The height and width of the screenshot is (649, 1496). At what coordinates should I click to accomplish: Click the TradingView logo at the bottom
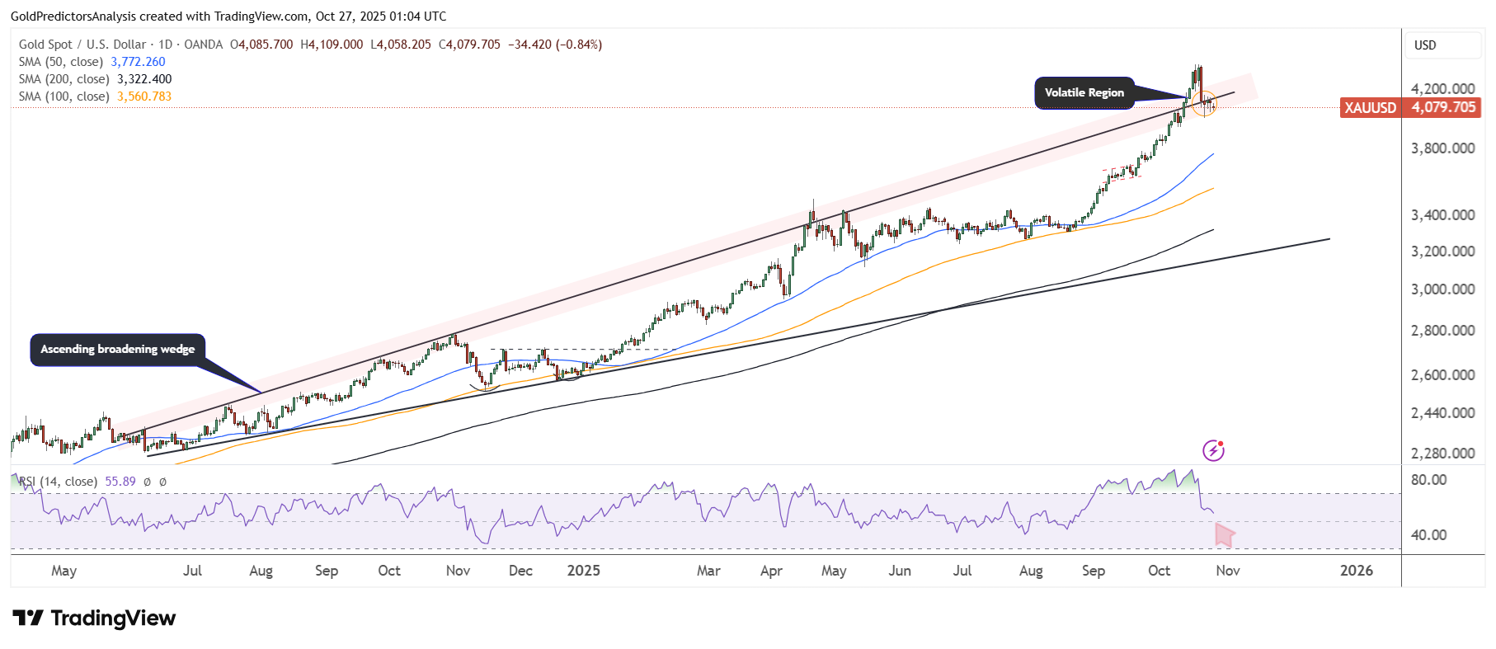point(94,618)
